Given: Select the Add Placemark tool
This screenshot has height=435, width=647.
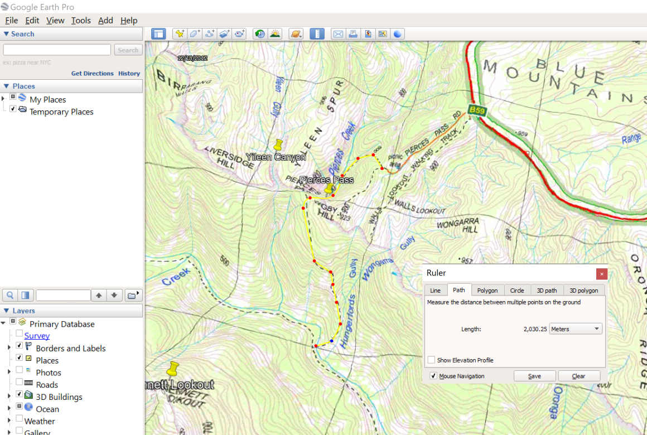Looking at the screenshot, I should 180,33.
